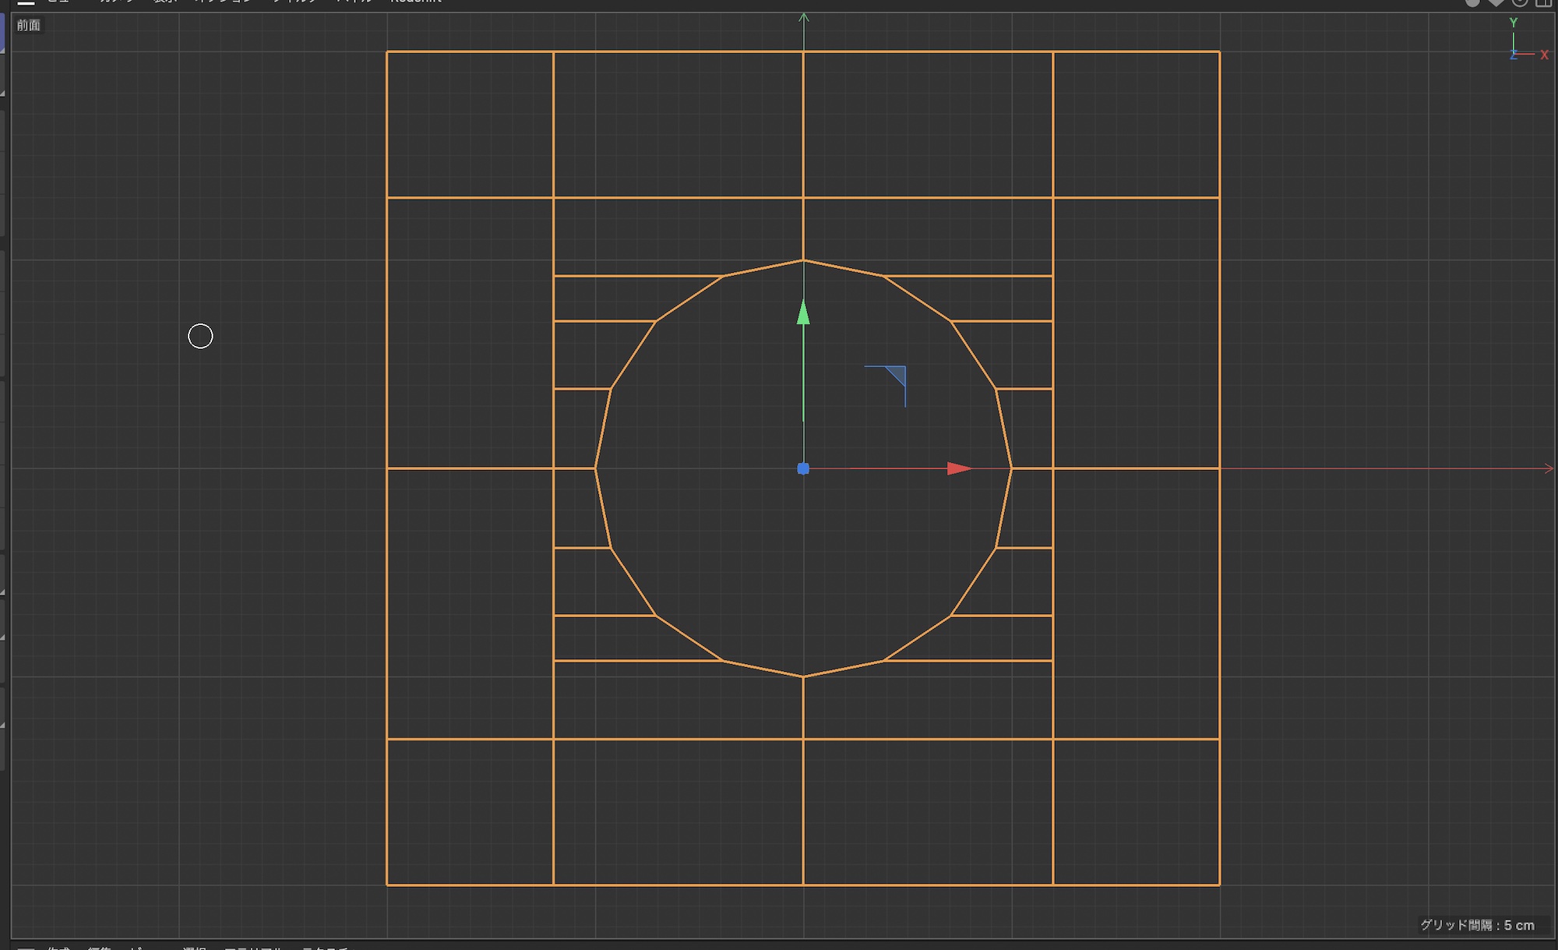Click the pan camera icon in viewport header
The height and width of the screenshot is (950, 1558).
click(x=1472, y=2)
